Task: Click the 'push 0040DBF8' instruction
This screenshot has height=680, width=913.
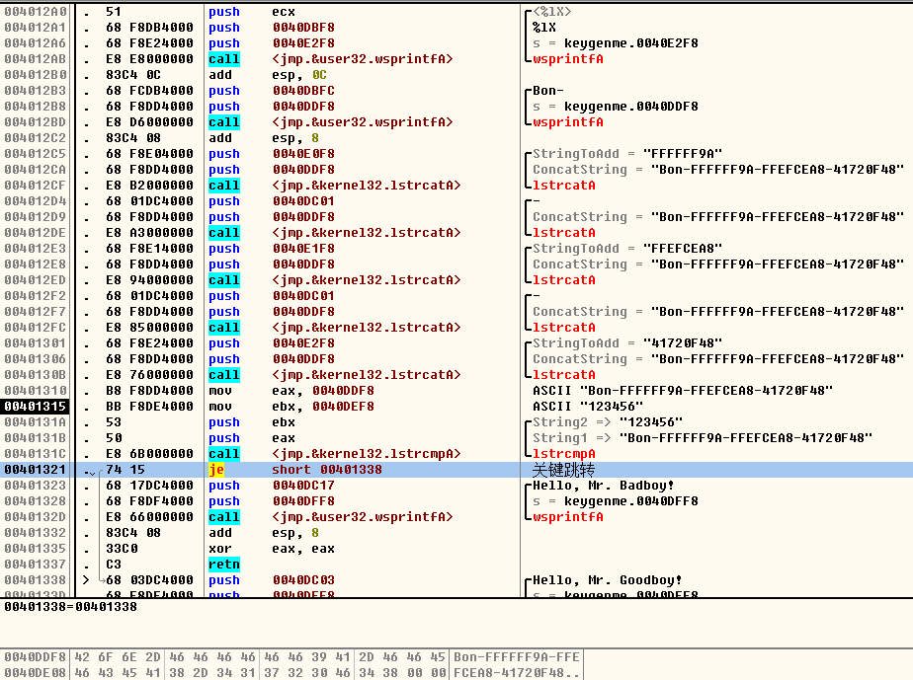Action: pyautogui.click(x=272, y=28)
